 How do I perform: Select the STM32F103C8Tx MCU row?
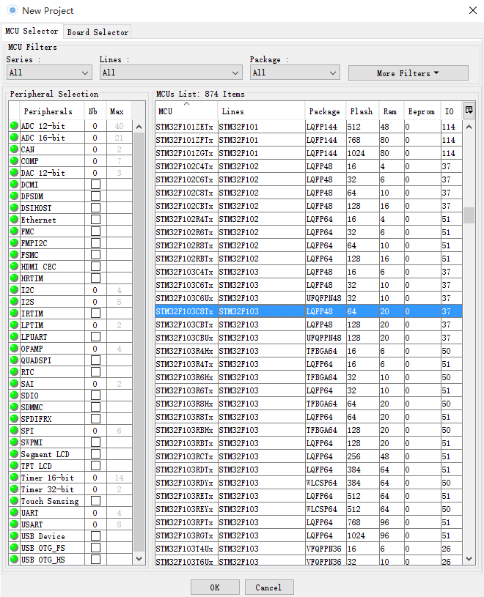pyautogui.click(x=309, y=311)
